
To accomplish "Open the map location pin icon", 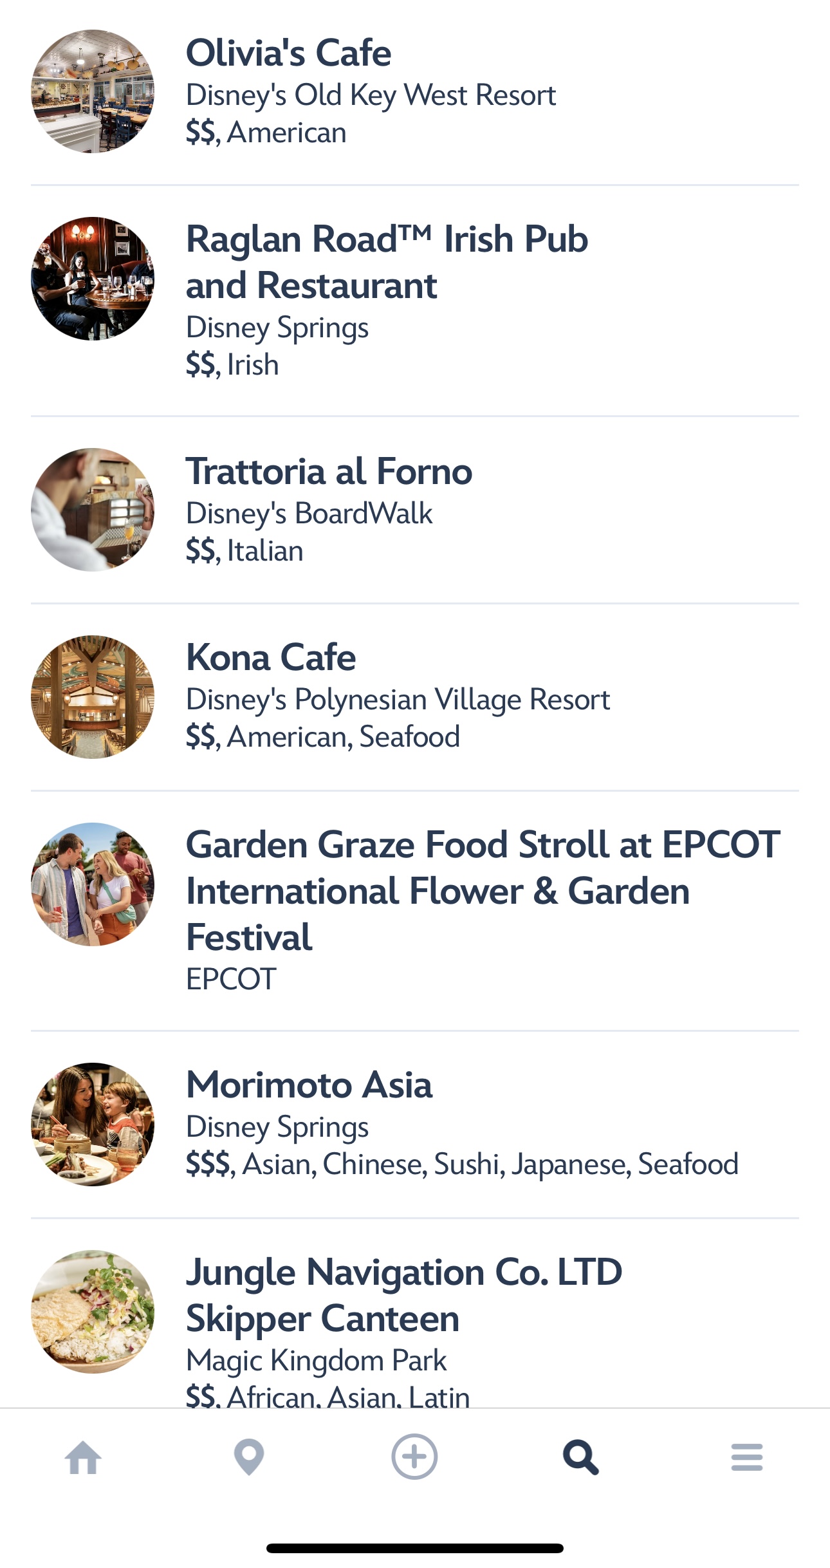I will 249,1457.
